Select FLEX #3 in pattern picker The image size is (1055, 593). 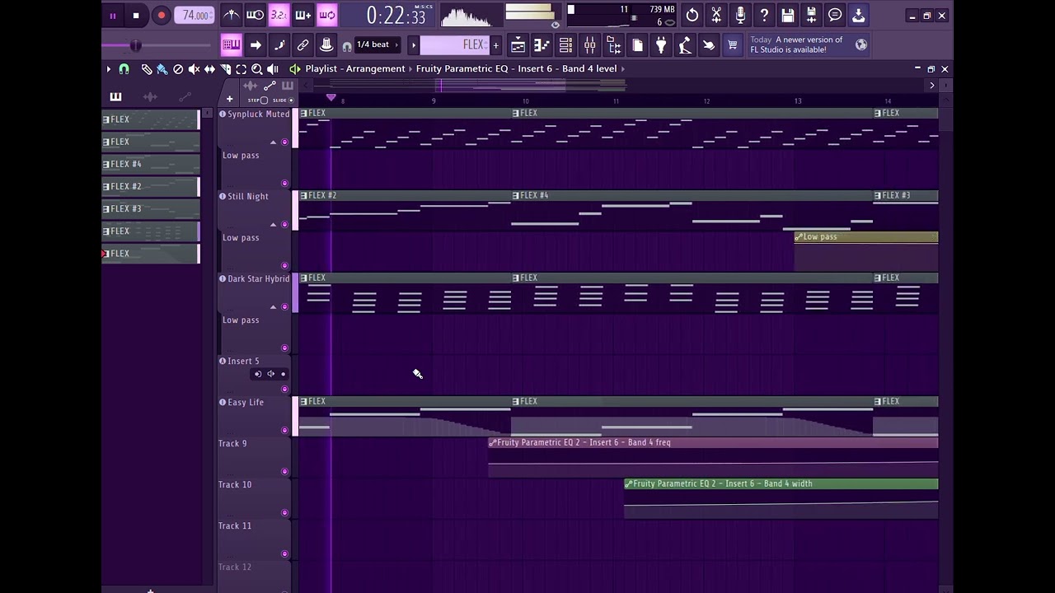pyautogui.click(x=150, y=208)
